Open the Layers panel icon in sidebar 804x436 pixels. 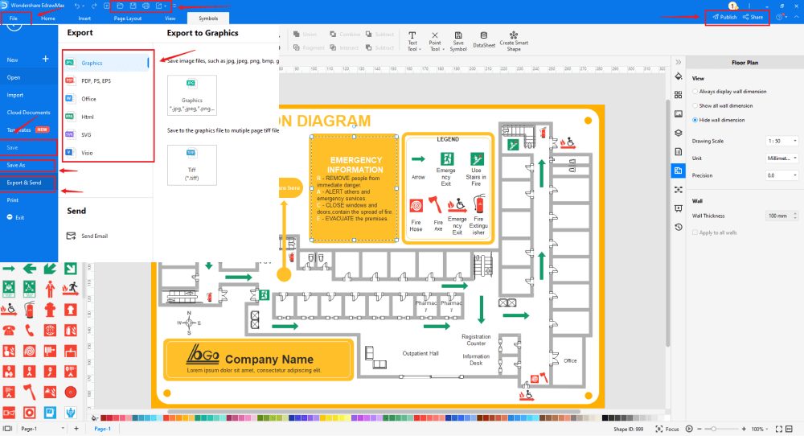tap(678, 133)
